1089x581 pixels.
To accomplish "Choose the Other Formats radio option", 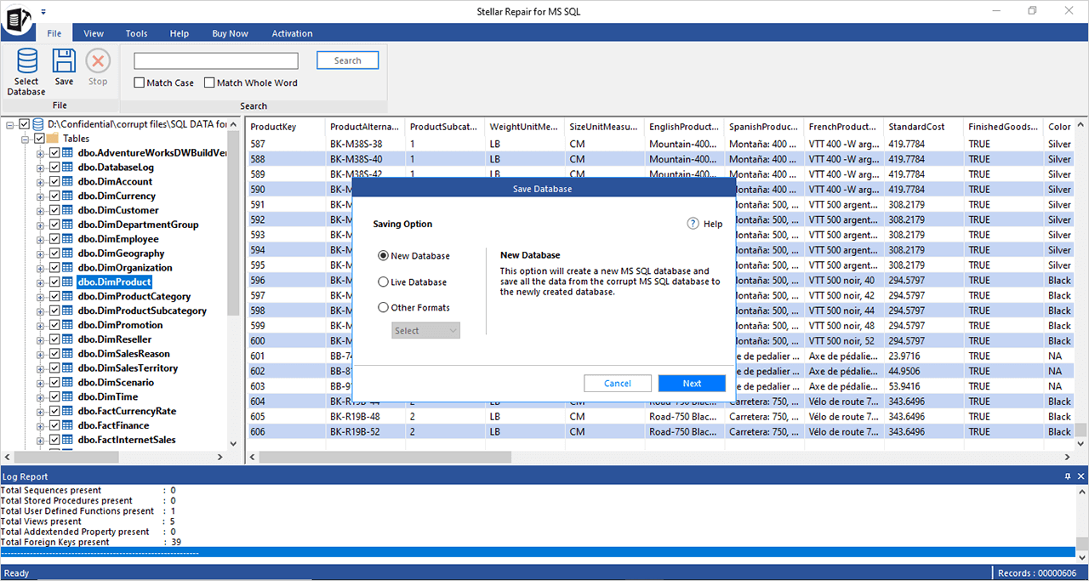I will coord(384,307).
